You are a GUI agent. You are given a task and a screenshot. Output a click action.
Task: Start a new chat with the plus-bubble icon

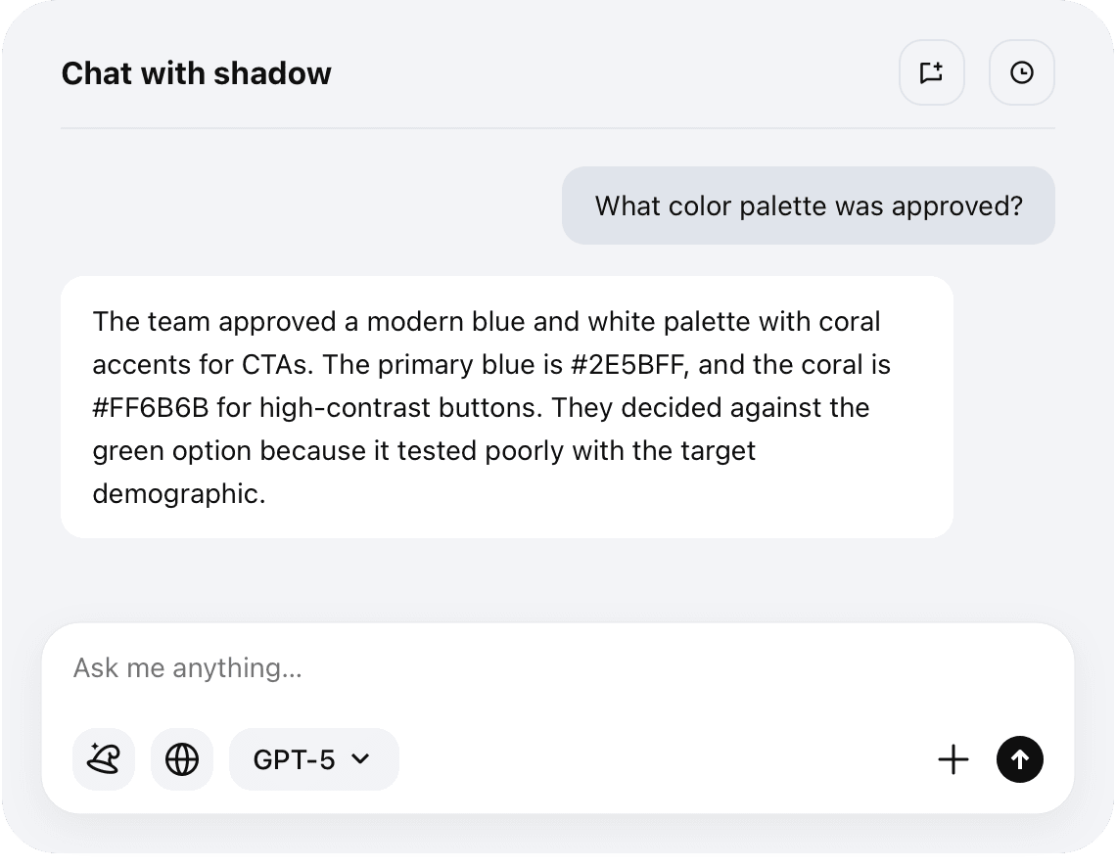tap(931, 72)
